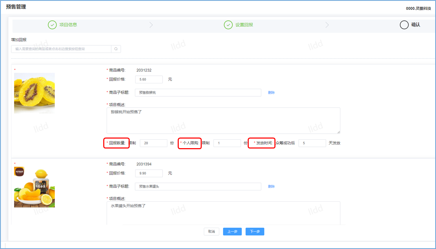Open the 项目信息 step tab
Viewport: 436px width, 249px height.
[x=68, y=25]
